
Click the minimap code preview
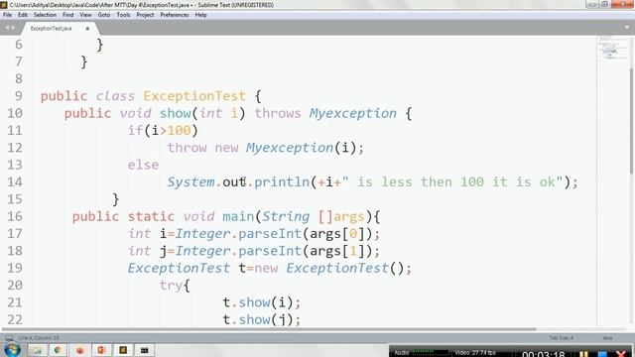pyautogui.click(x=612, y=49)
